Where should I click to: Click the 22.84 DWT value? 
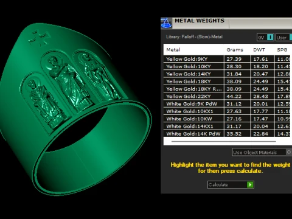pos(260,134)
